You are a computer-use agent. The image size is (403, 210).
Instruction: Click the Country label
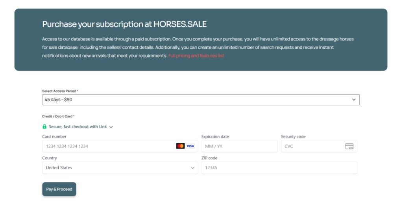point(50,158)
